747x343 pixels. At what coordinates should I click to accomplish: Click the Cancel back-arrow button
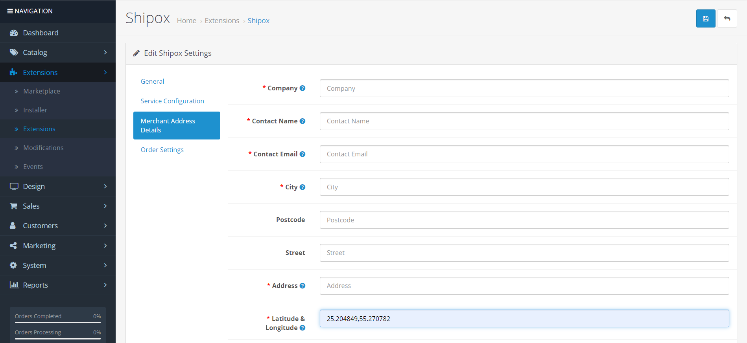(x=727, y=18)
